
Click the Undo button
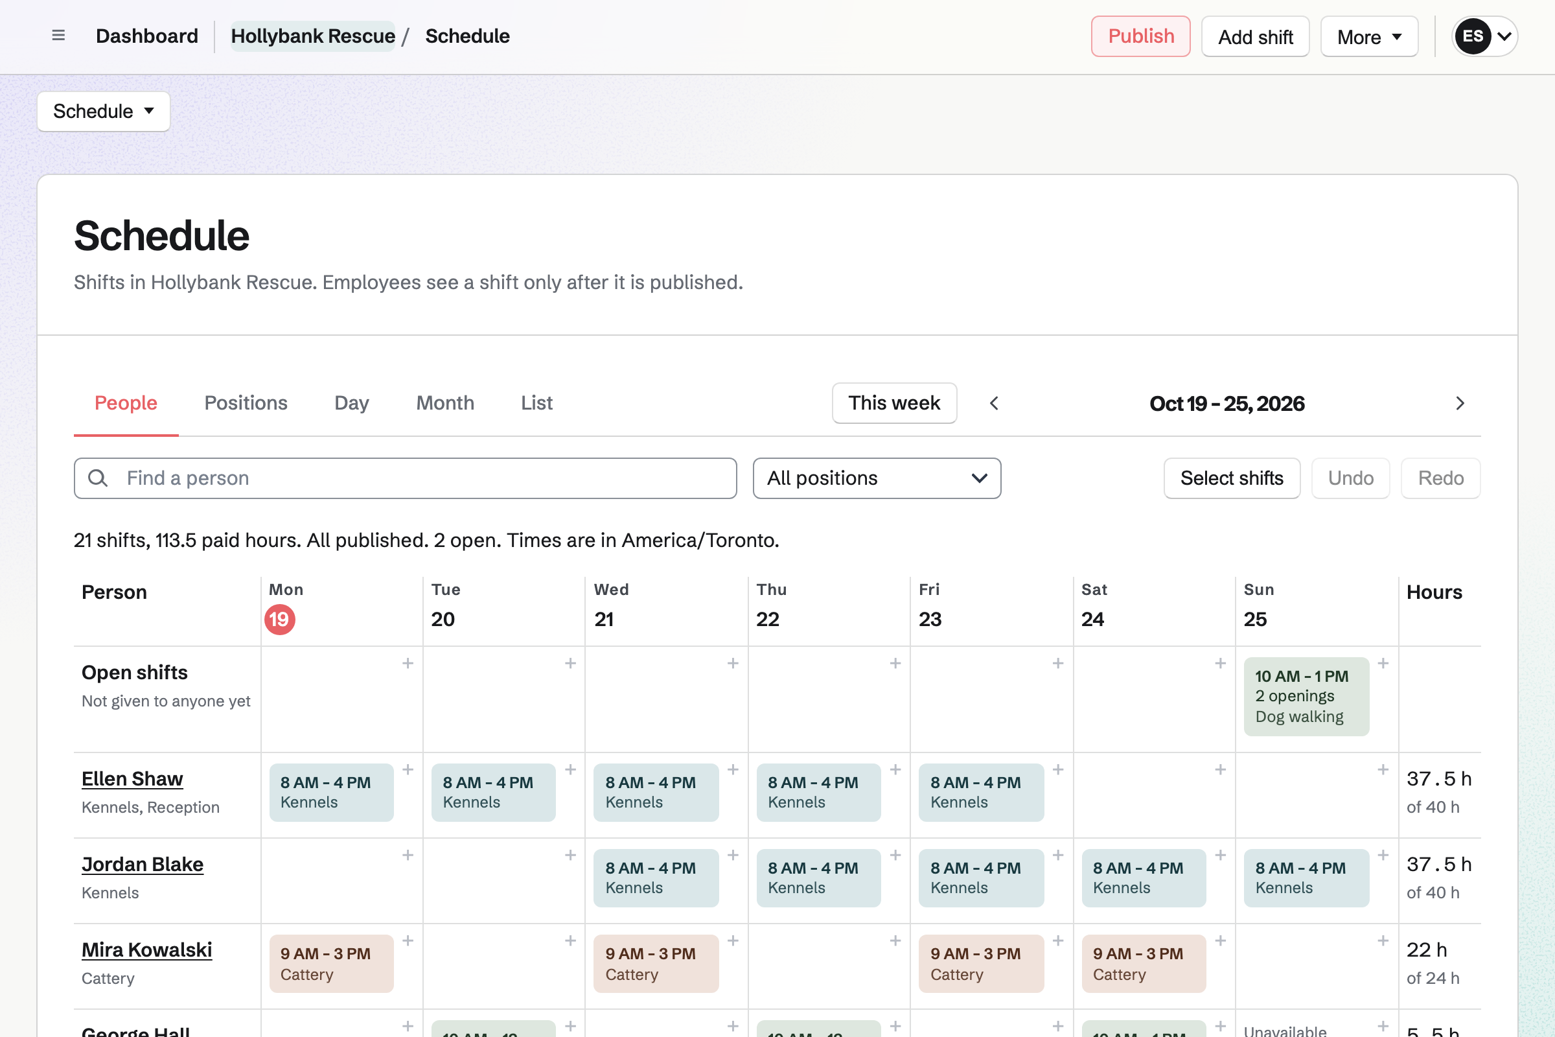point(1350,478)
